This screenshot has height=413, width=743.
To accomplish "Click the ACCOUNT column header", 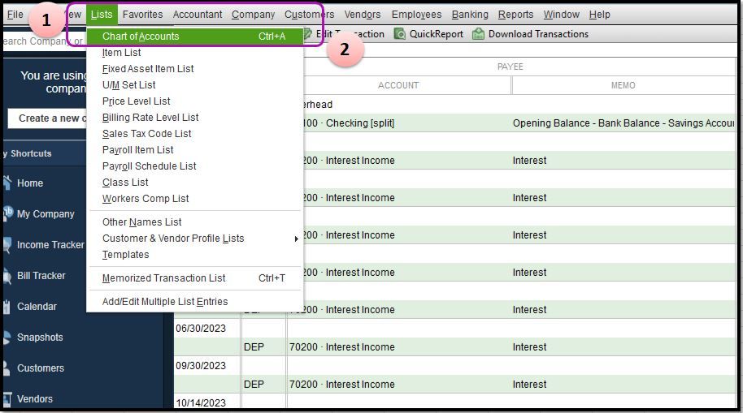I will coord(398,86).
